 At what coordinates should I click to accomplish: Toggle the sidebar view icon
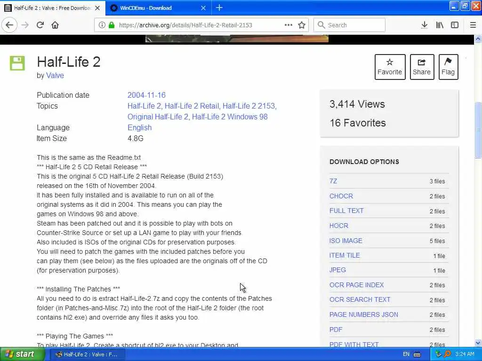click(455, 25)
